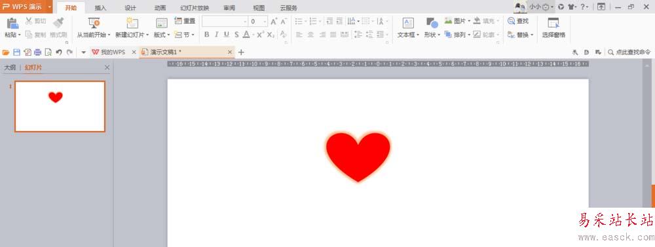Switch to the Slide Show (幻灯片放映) tab
The width and height of the screenshot is (655, 247).
coord(195,8)
